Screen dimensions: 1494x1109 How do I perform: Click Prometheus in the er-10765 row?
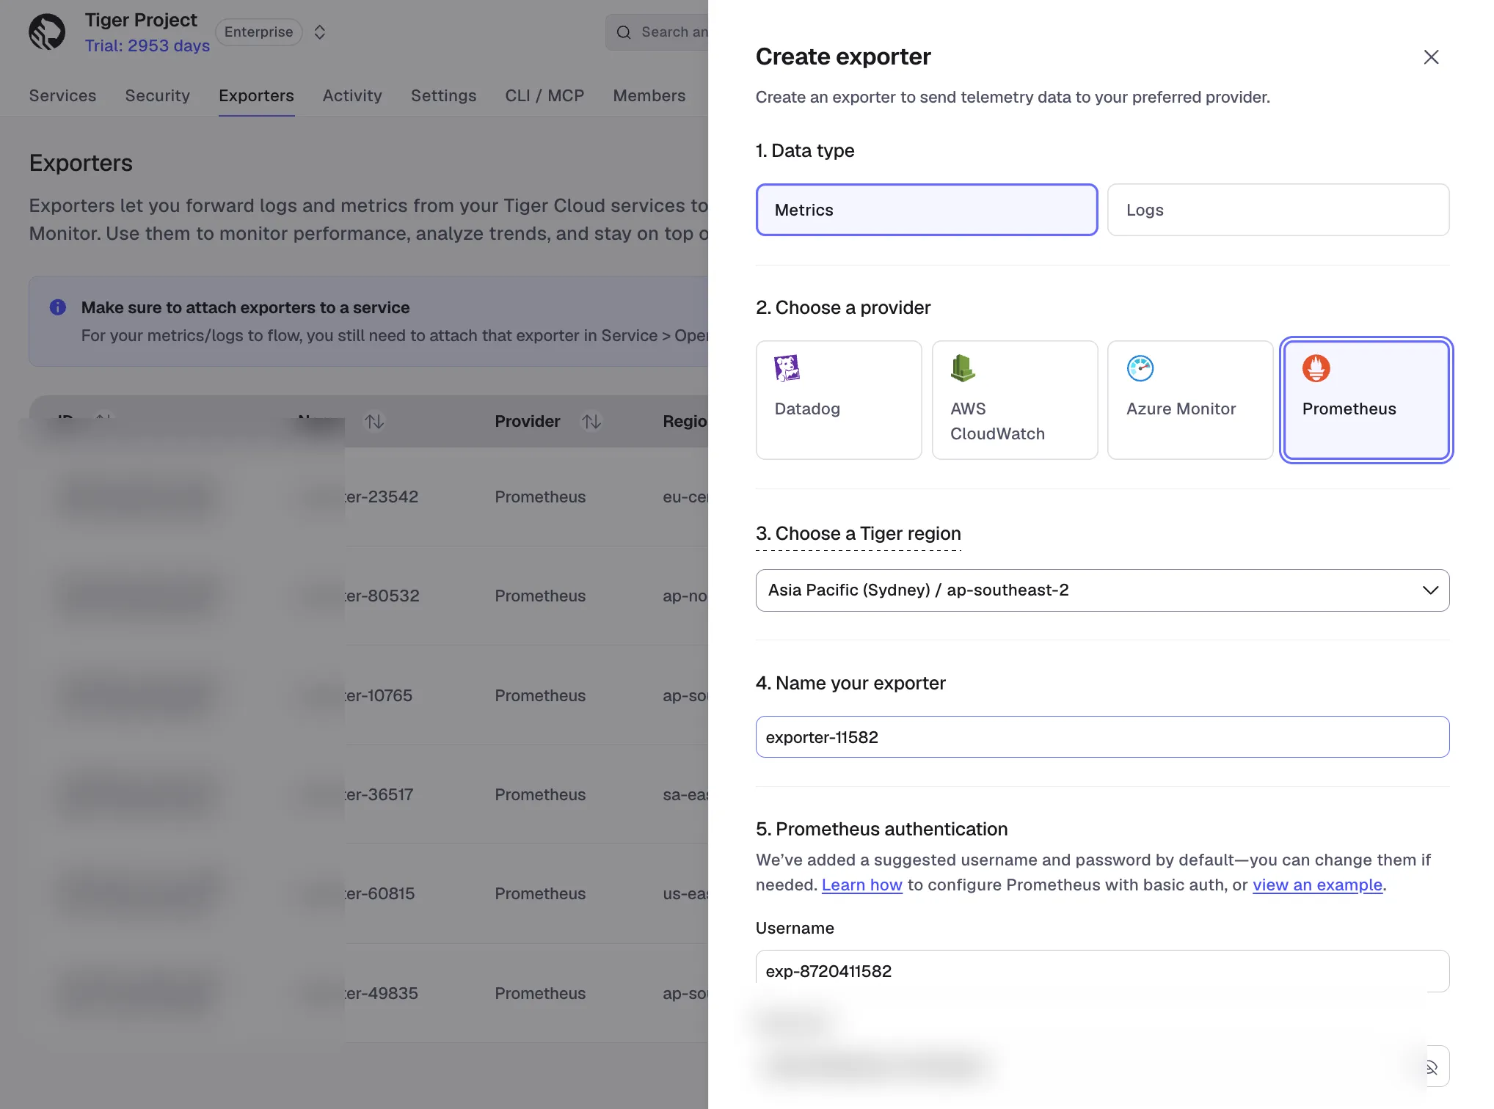[540, 696]
